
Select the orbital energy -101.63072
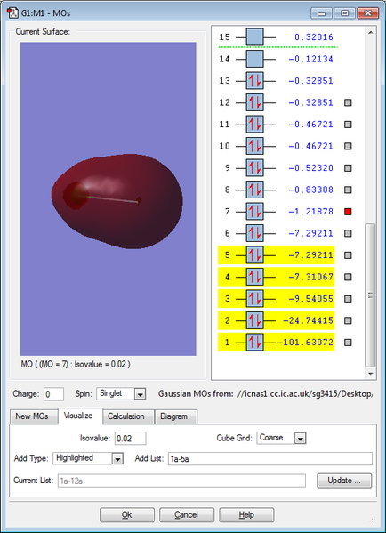(305, 342)
